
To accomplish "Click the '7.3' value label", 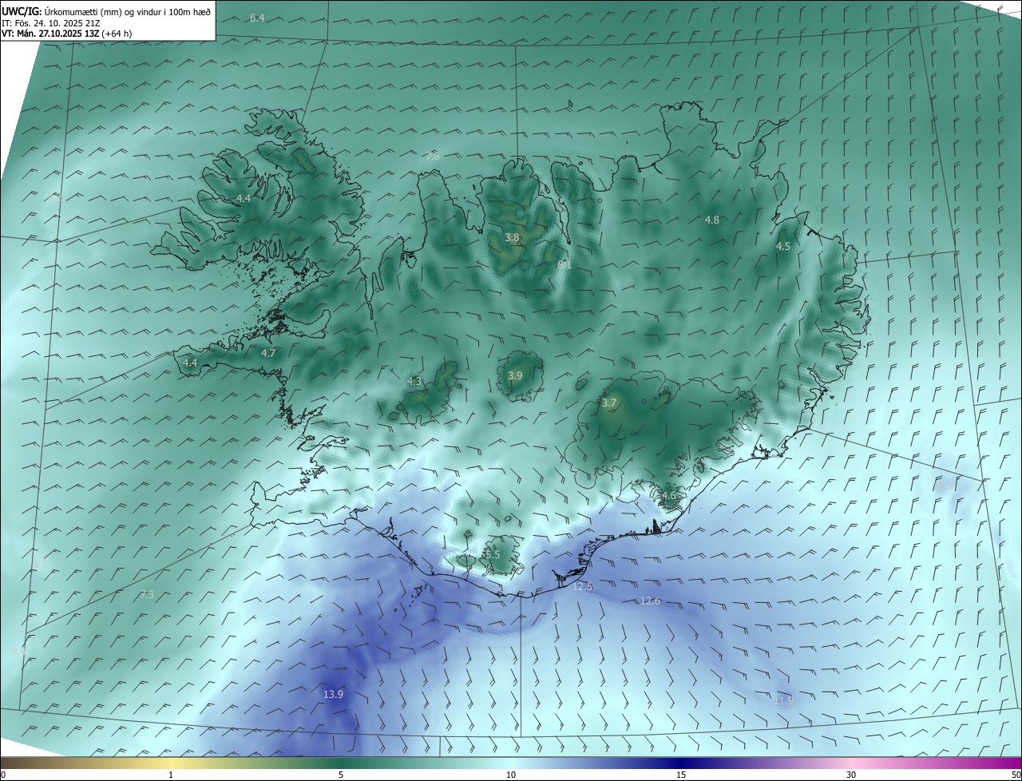I will [147, 595].
